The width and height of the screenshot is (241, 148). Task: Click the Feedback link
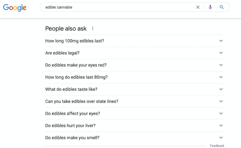pos(217,146)
